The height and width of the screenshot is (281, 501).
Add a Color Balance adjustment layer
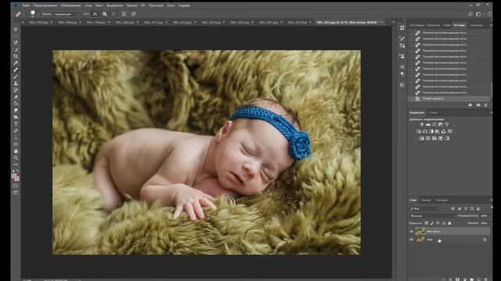click(425, 131)
